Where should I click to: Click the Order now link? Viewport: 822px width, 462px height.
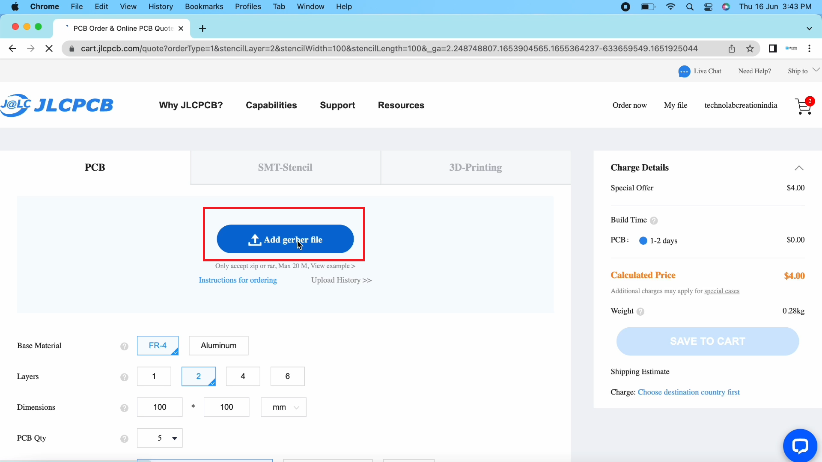point(630,105)
